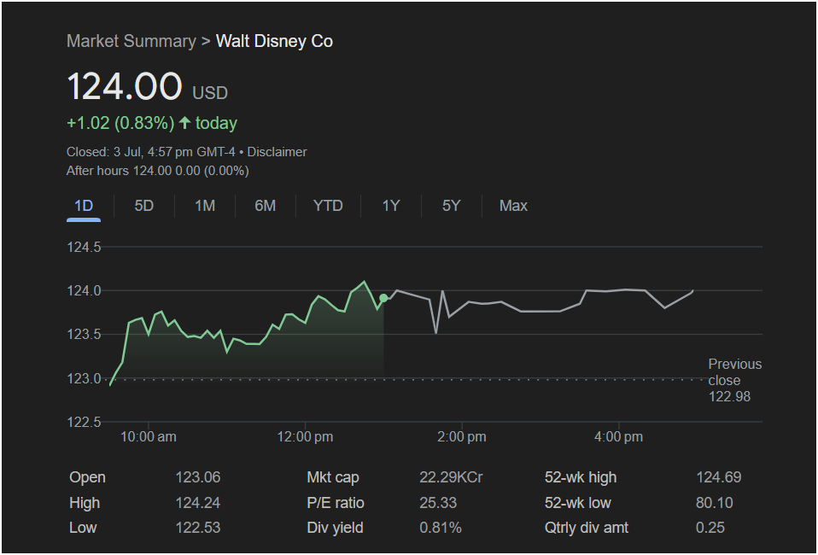Select the 5Y time range

point(451,206)
